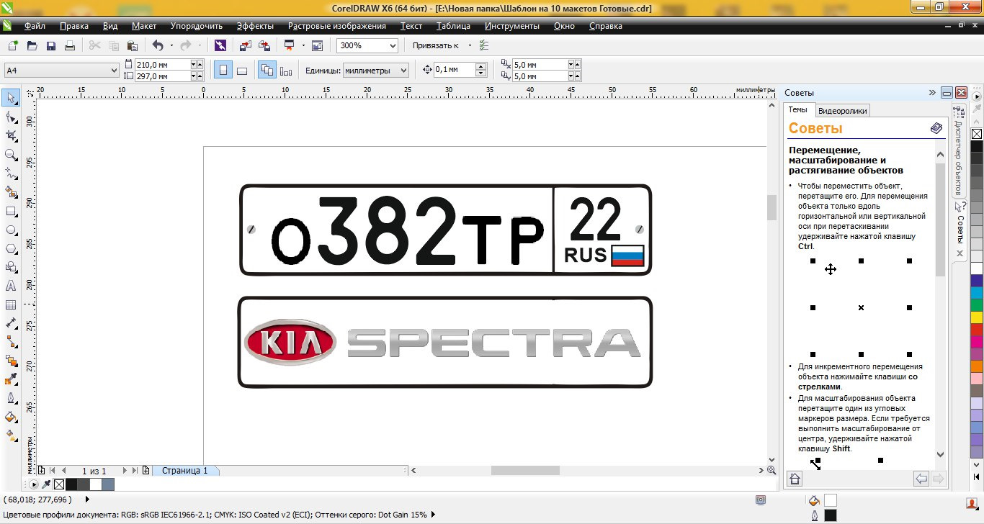984x524 pixels.
Task: Click the Home icon in Советы panel
Action: point(795,479)
